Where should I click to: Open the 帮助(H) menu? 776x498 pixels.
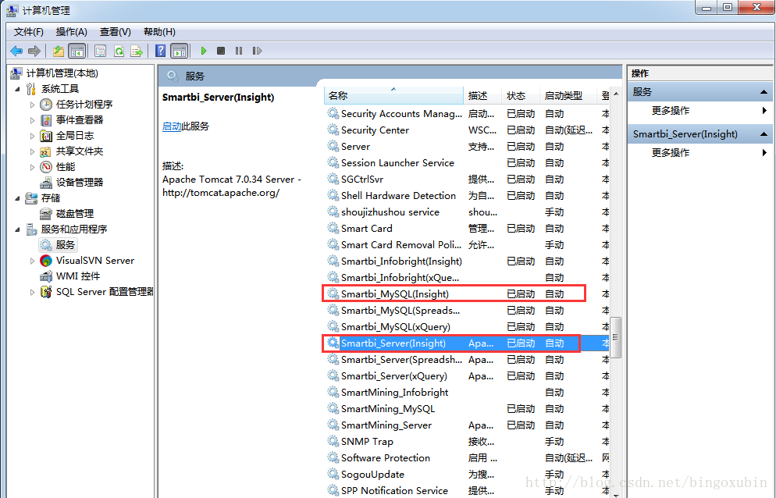click(159, 32)
